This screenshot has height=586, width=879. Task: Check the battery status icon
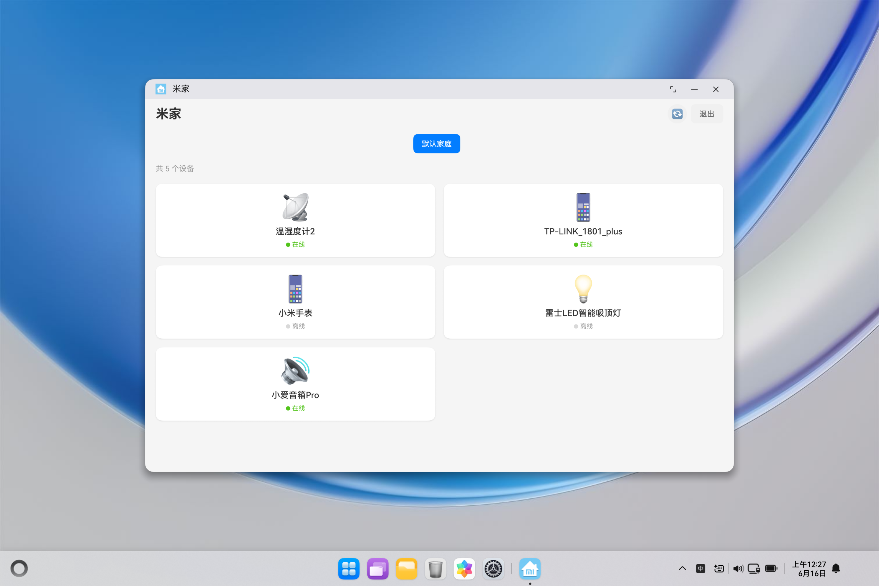(x=771, y=569)
